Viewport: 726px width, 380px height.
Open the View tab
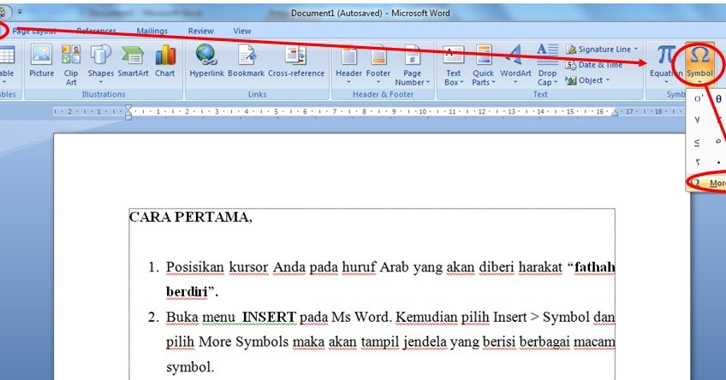(x=241, y=31)
